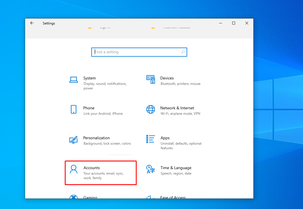
Task: Open 'Wi-Fi, airplane mode, VPN' description
Action: 180,114
